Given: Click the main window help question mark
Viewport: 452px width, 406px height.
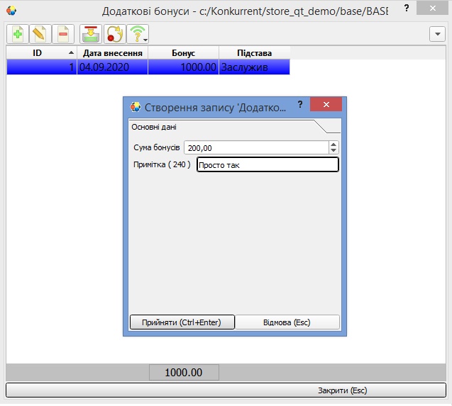Looking at the screenshot, I should click(x=407, y=8).
